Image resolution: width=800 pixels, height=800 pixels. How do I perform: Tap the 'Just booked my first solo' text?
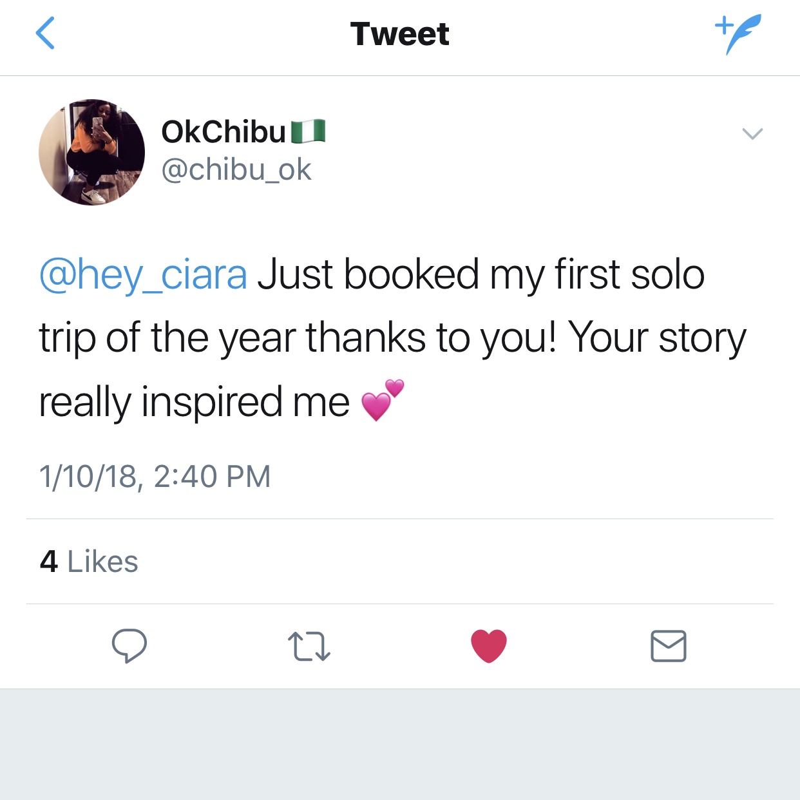pos(481,275)
